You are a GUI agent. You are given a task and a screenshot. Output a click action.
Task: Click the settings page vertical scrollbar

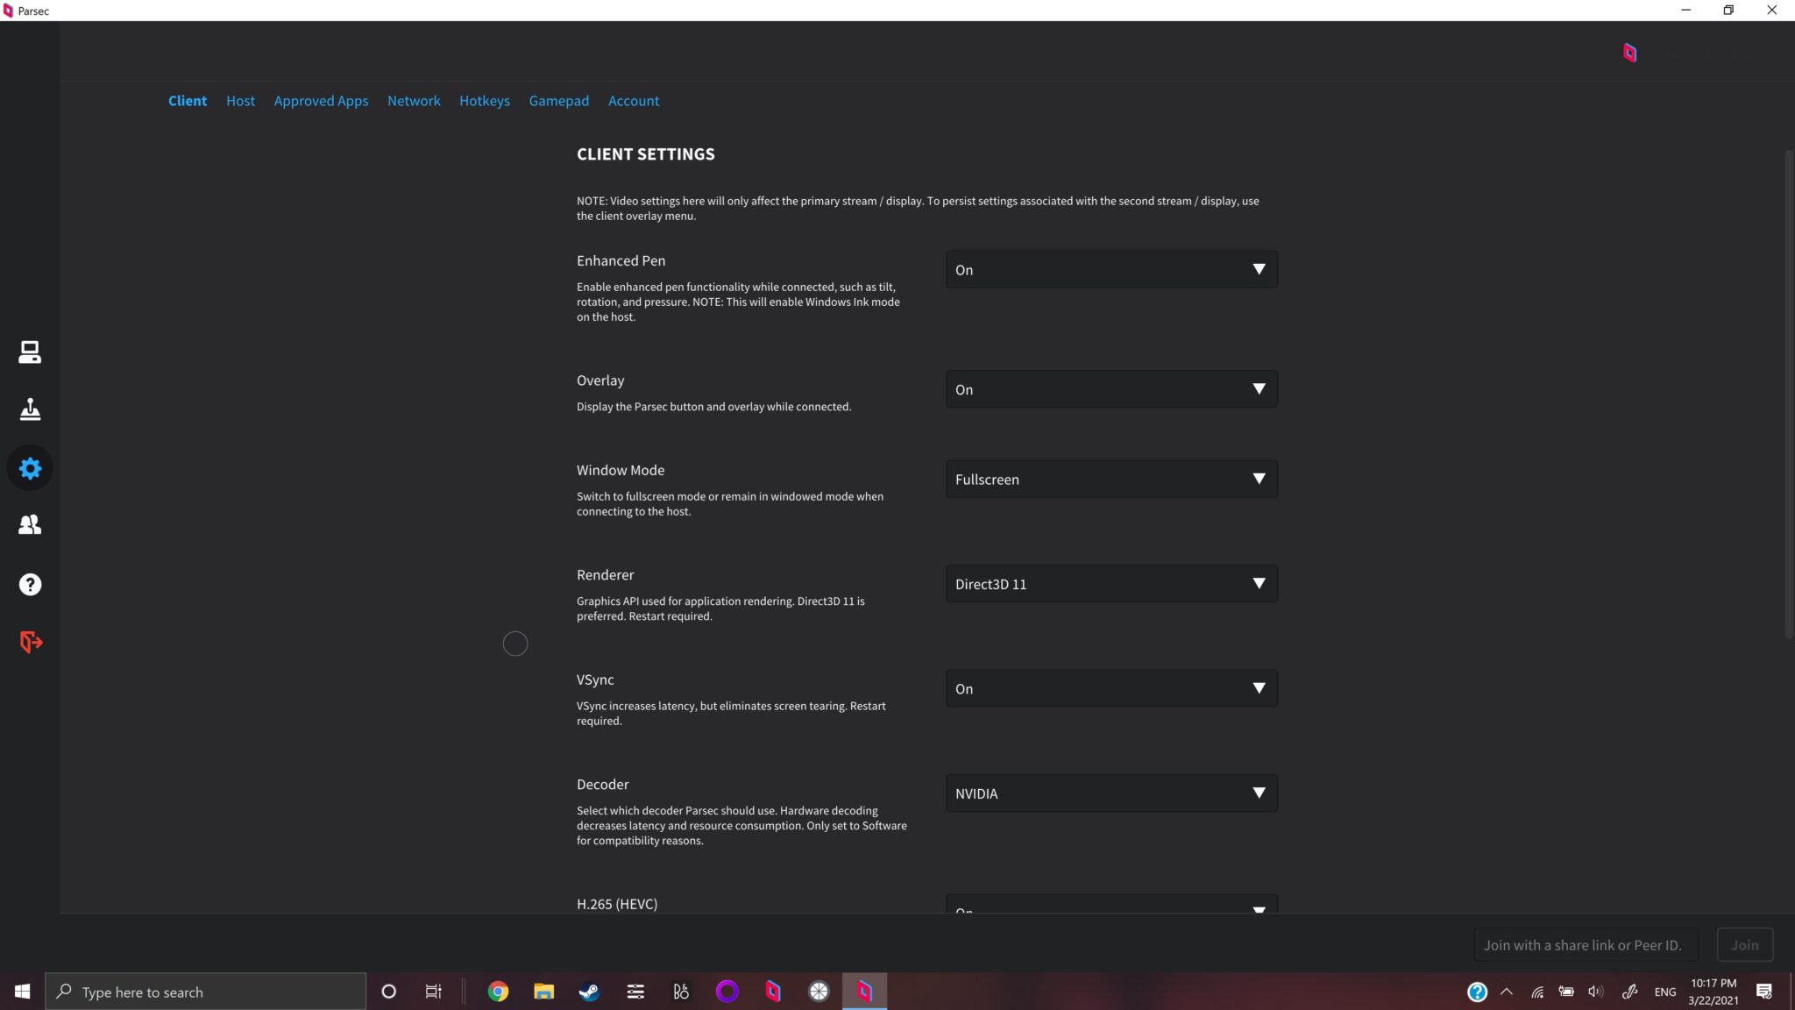click(x=1789, y=395)
